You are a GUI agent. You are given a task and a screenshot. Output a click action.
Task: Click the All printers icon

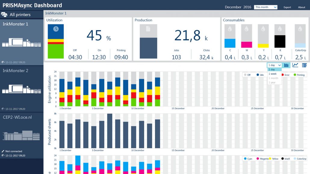(x=4, y=14)
